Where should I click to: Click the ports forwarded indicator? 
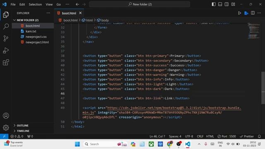(x=30, y=136)
